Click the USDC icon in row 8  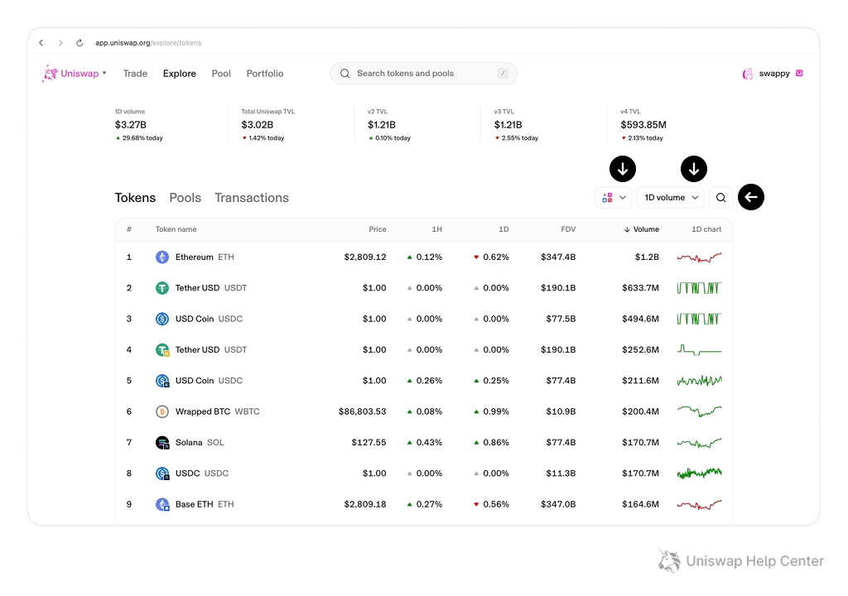pos(162,473)
